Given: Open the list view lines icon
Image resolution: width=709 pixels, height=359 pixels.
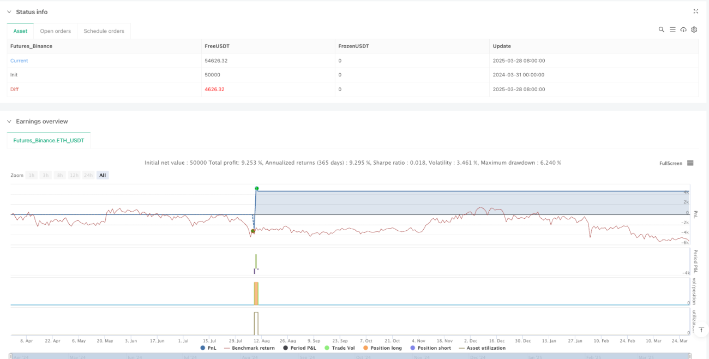Looking at the screenshot, I should tap(672, 29).
